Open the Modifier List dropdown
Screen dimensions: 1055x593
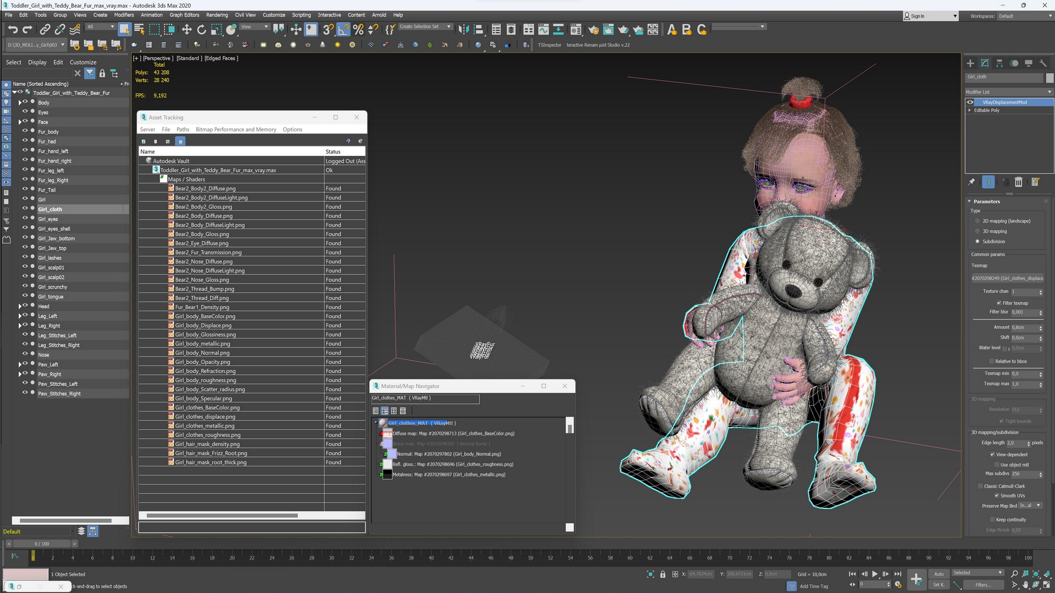pos(1008,92)
